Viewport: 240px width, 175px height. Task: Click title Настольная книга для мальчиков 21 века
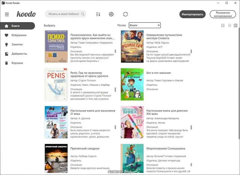93,112
